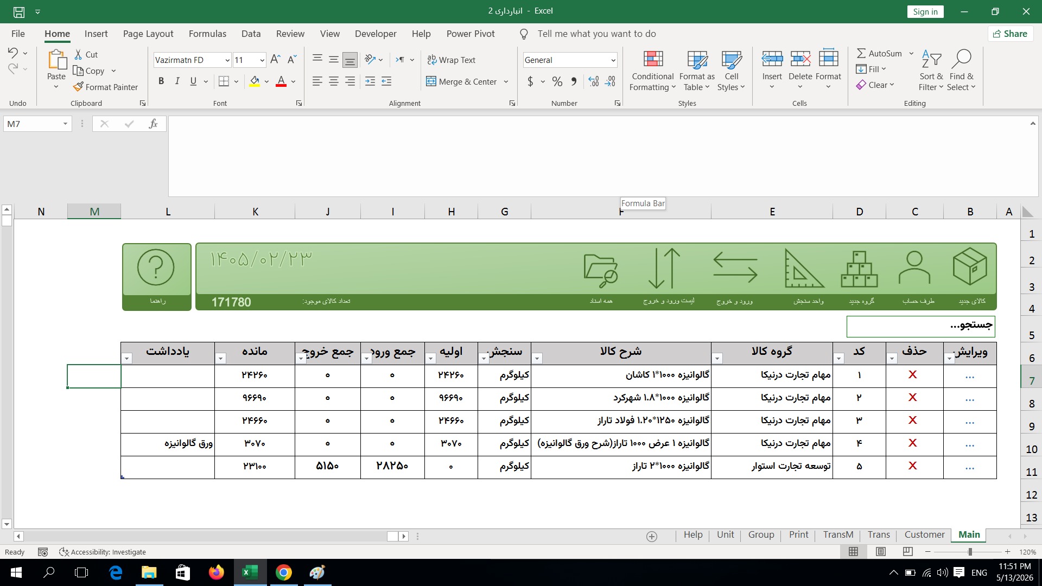Screen dimensions: 1042x586
Task: Click the AutoSum button
Action: click(x=879, y=53)
